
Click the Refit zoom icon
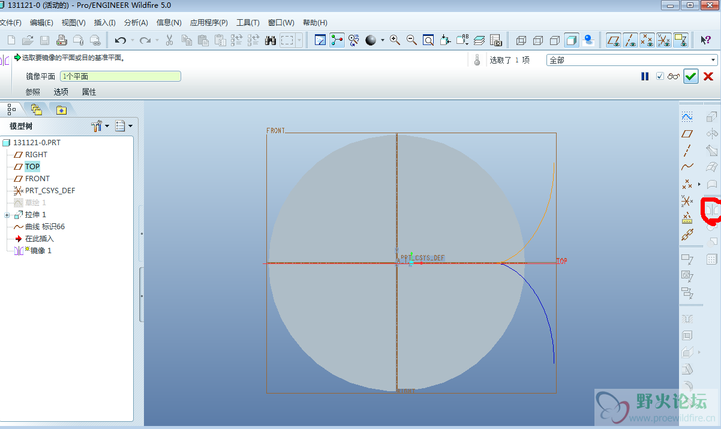click(x=428, y=40)
